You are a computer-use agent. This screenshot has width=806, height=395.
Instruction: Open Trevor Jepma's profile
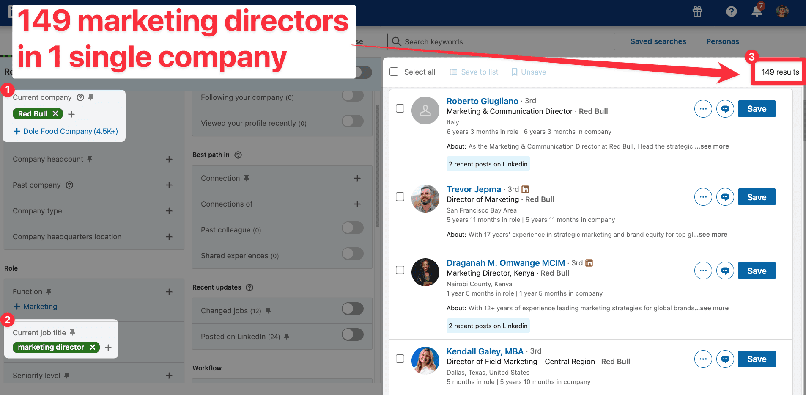(474, 189)
